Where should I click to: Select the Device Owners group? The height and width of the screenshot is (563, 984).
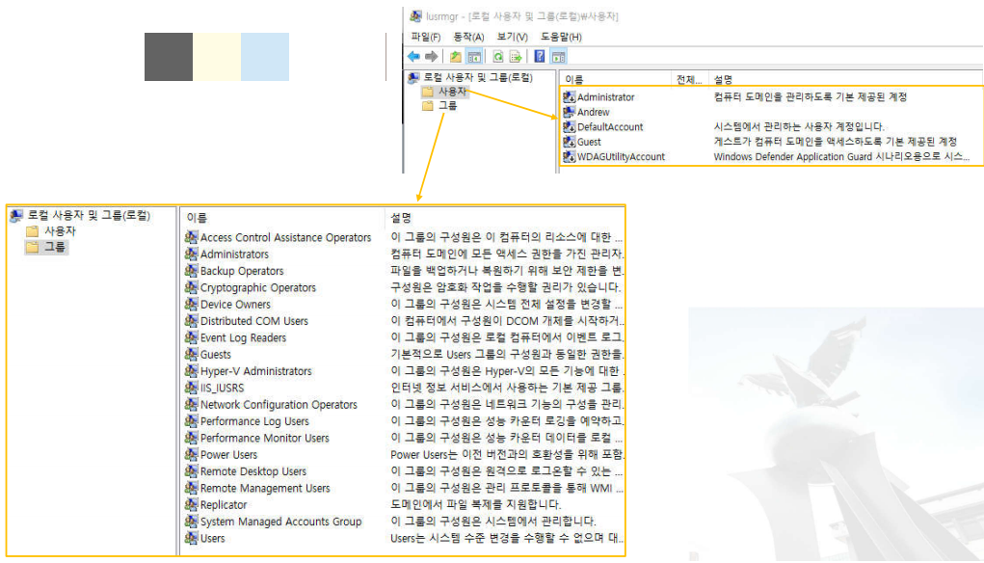tap(227, 305)
